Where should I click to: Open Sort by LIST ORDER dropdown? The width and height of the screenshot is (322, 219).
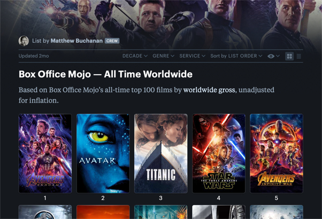(x=236, y=56)
